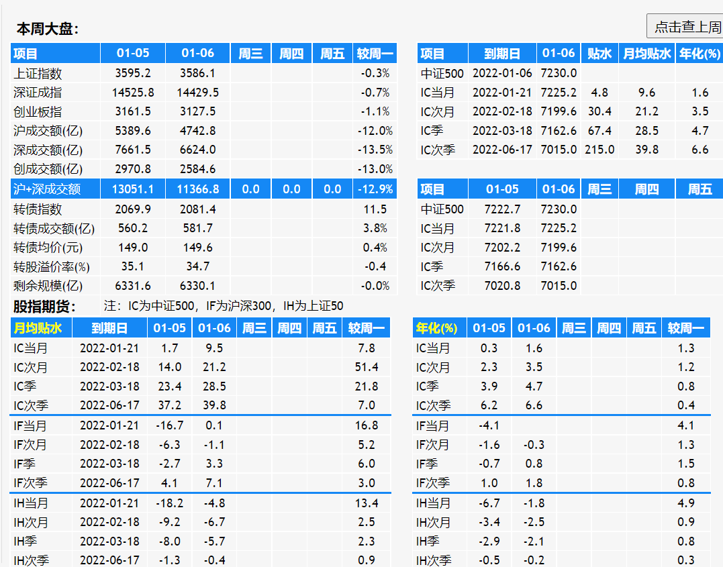The image size is (723, 567).
Task: Click IC次季 price 7020.8
Action: (x=502, y=286)
